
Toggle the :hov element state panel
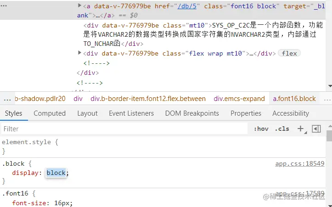pyautogui.click(x=261, y=129)
